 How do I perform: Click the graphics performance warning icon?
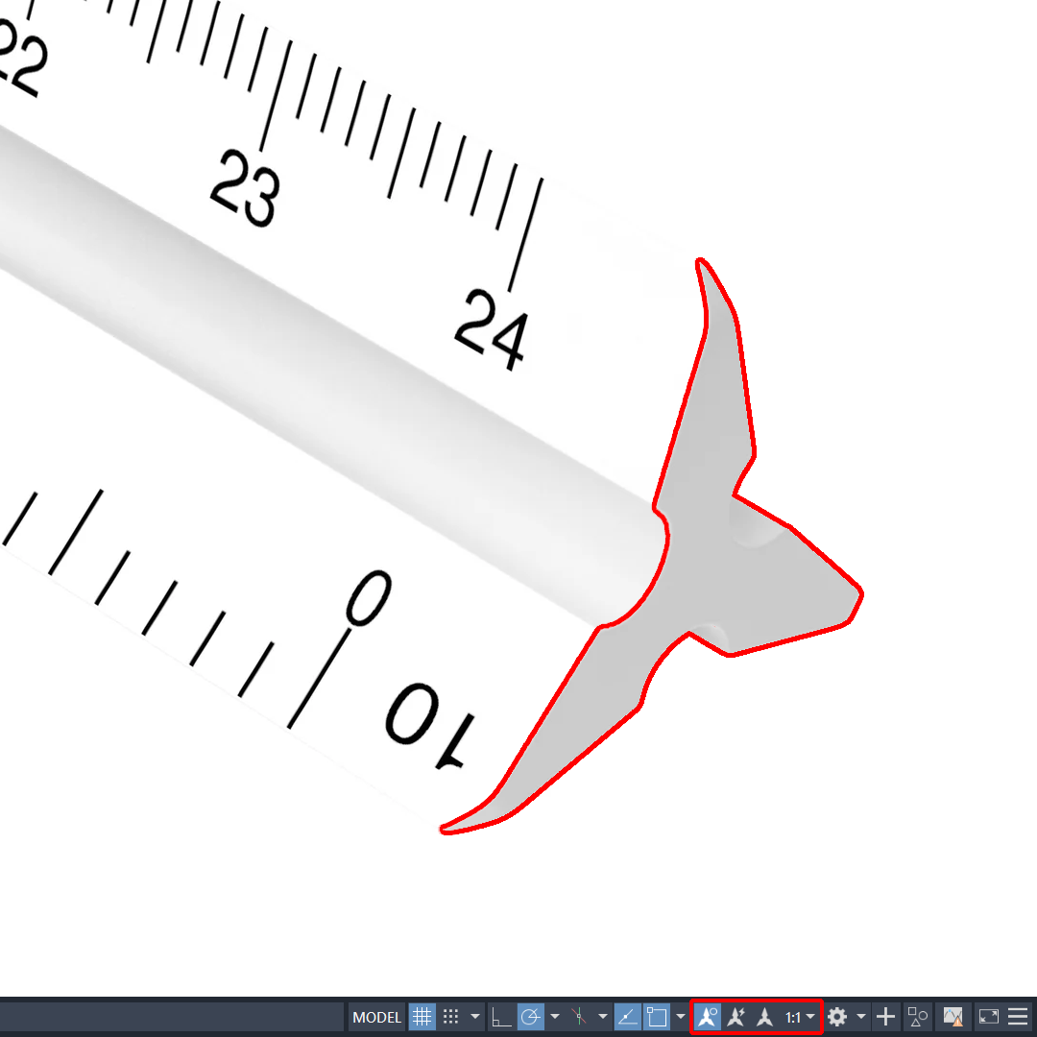pos(953,1017)
